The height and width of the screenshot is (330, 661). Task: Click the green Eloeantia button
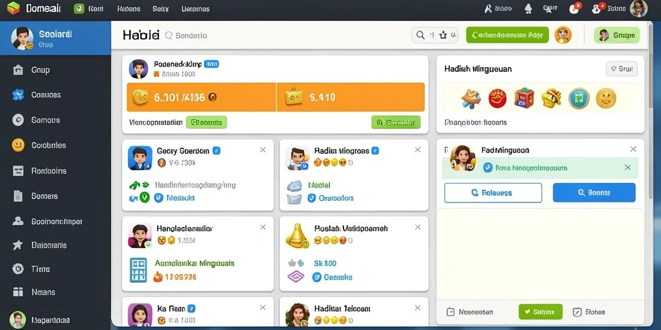coord(207,122)
